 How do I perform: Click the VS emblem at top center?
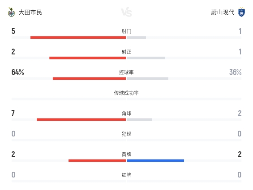point(126,12)
